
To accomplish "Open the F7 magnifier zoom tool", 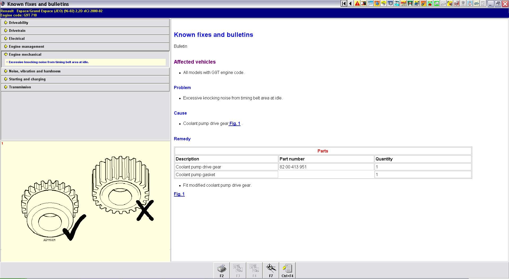I will click(271, 270).
